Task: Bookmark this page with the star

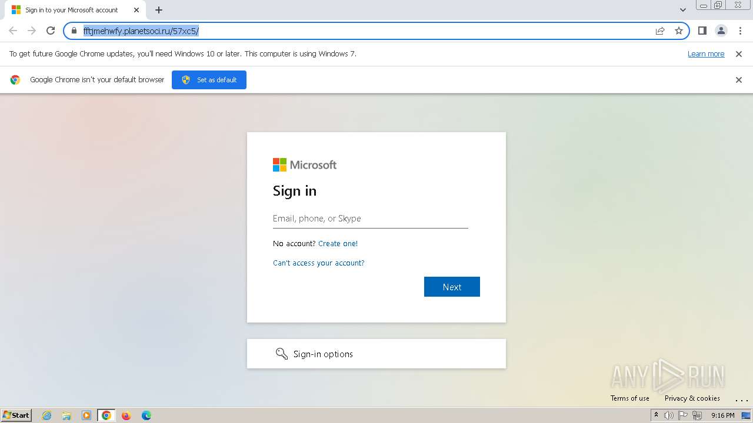Action: tap(679, 31)
